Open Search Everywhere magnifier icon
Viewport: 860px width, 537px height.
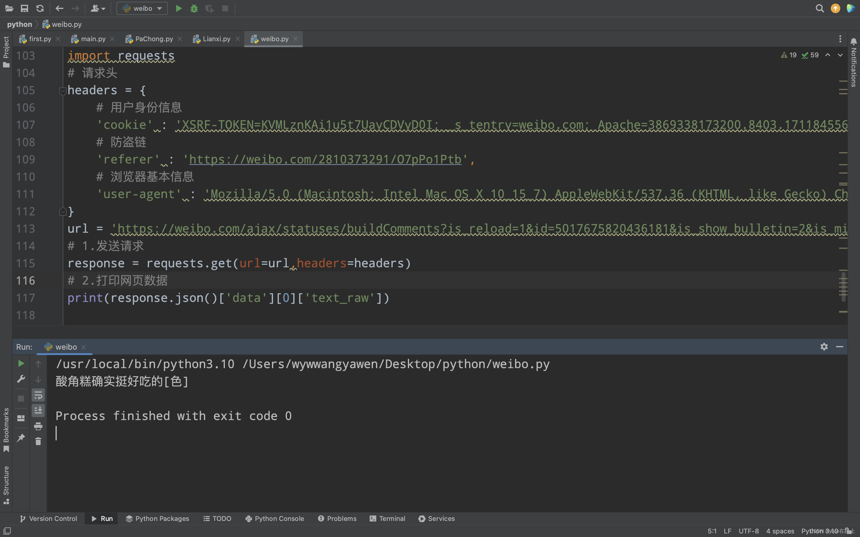[819, 8]
